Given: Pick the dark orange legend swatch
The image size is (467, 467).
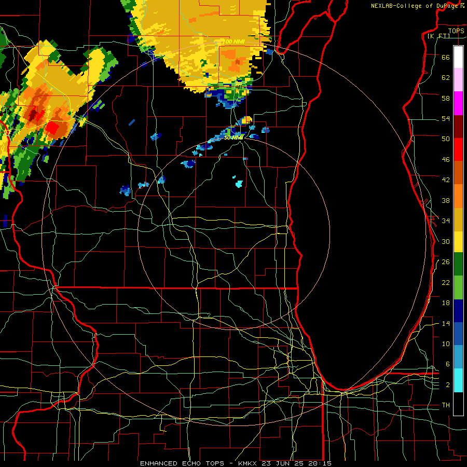Looking at the screenshot, I should click(x=458, y=173).
